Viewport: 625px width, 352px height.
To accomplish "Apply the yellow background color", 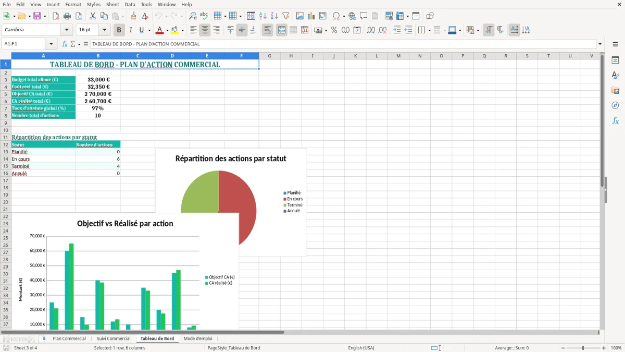I will point(174,30).
